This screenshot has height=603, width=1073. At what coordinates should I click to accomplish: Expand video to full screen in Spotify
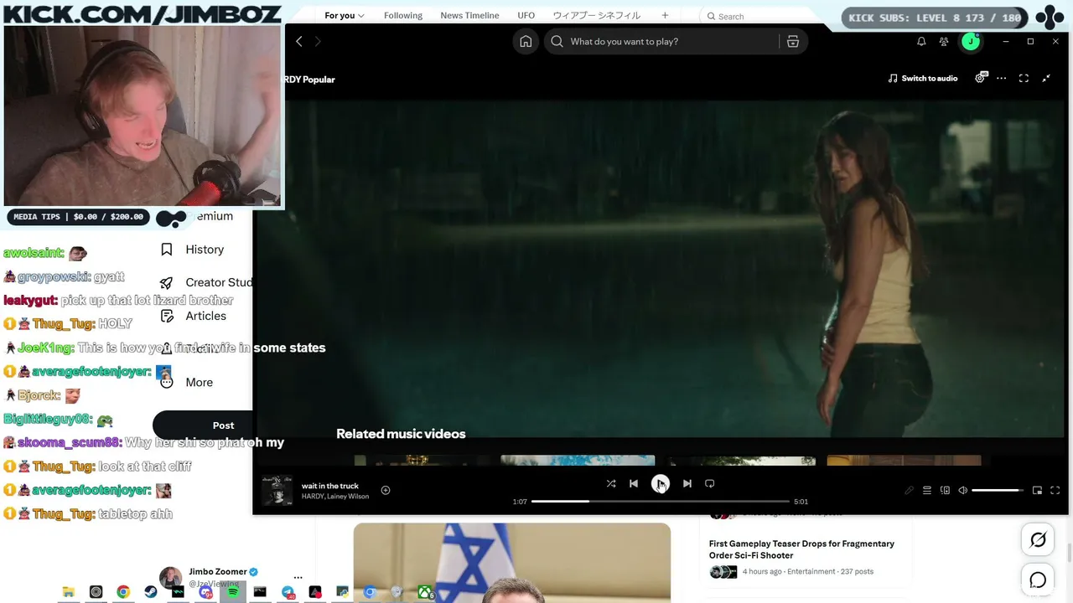point(1024,78)
